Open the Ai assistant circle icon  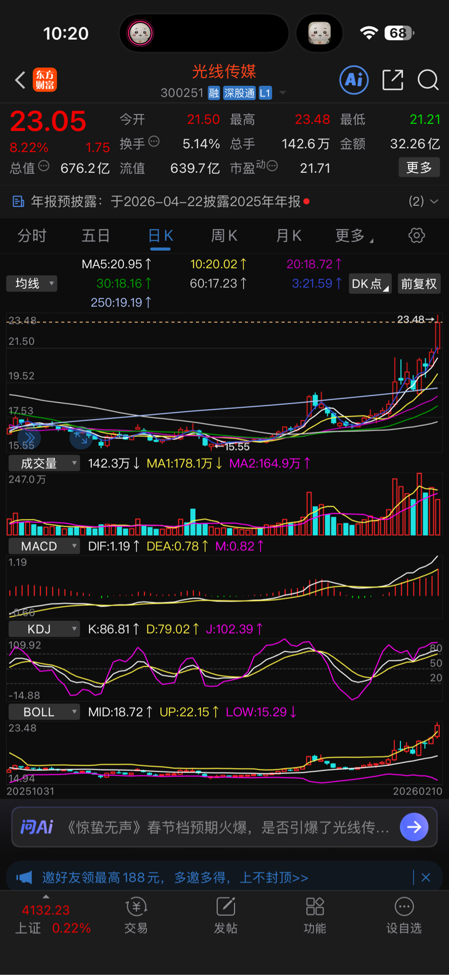354,79
